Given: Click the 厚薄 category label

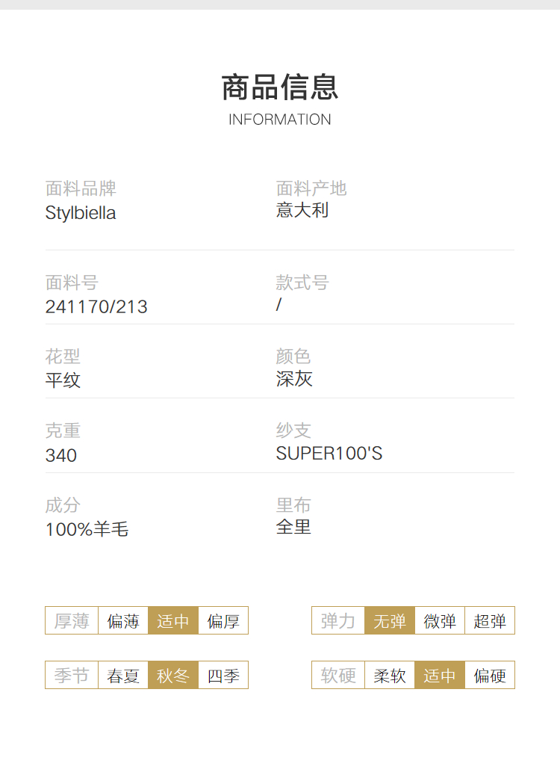Looking at the screenshot, I should click(72, 620).
